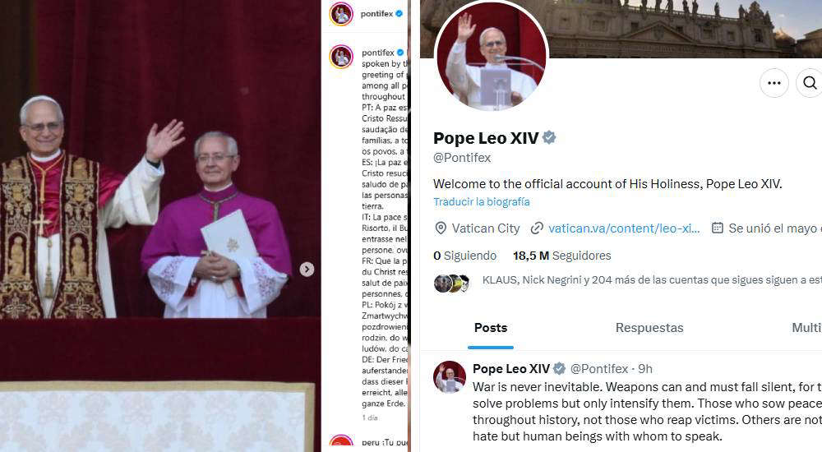Viewport: 822px width, 452px height.
Task: View the 18,5 M Seguidores list
Action: click(x=561, y=256)
